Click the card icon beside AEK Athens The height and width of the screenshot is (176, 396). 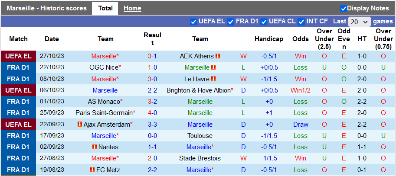tap(218, 56)
